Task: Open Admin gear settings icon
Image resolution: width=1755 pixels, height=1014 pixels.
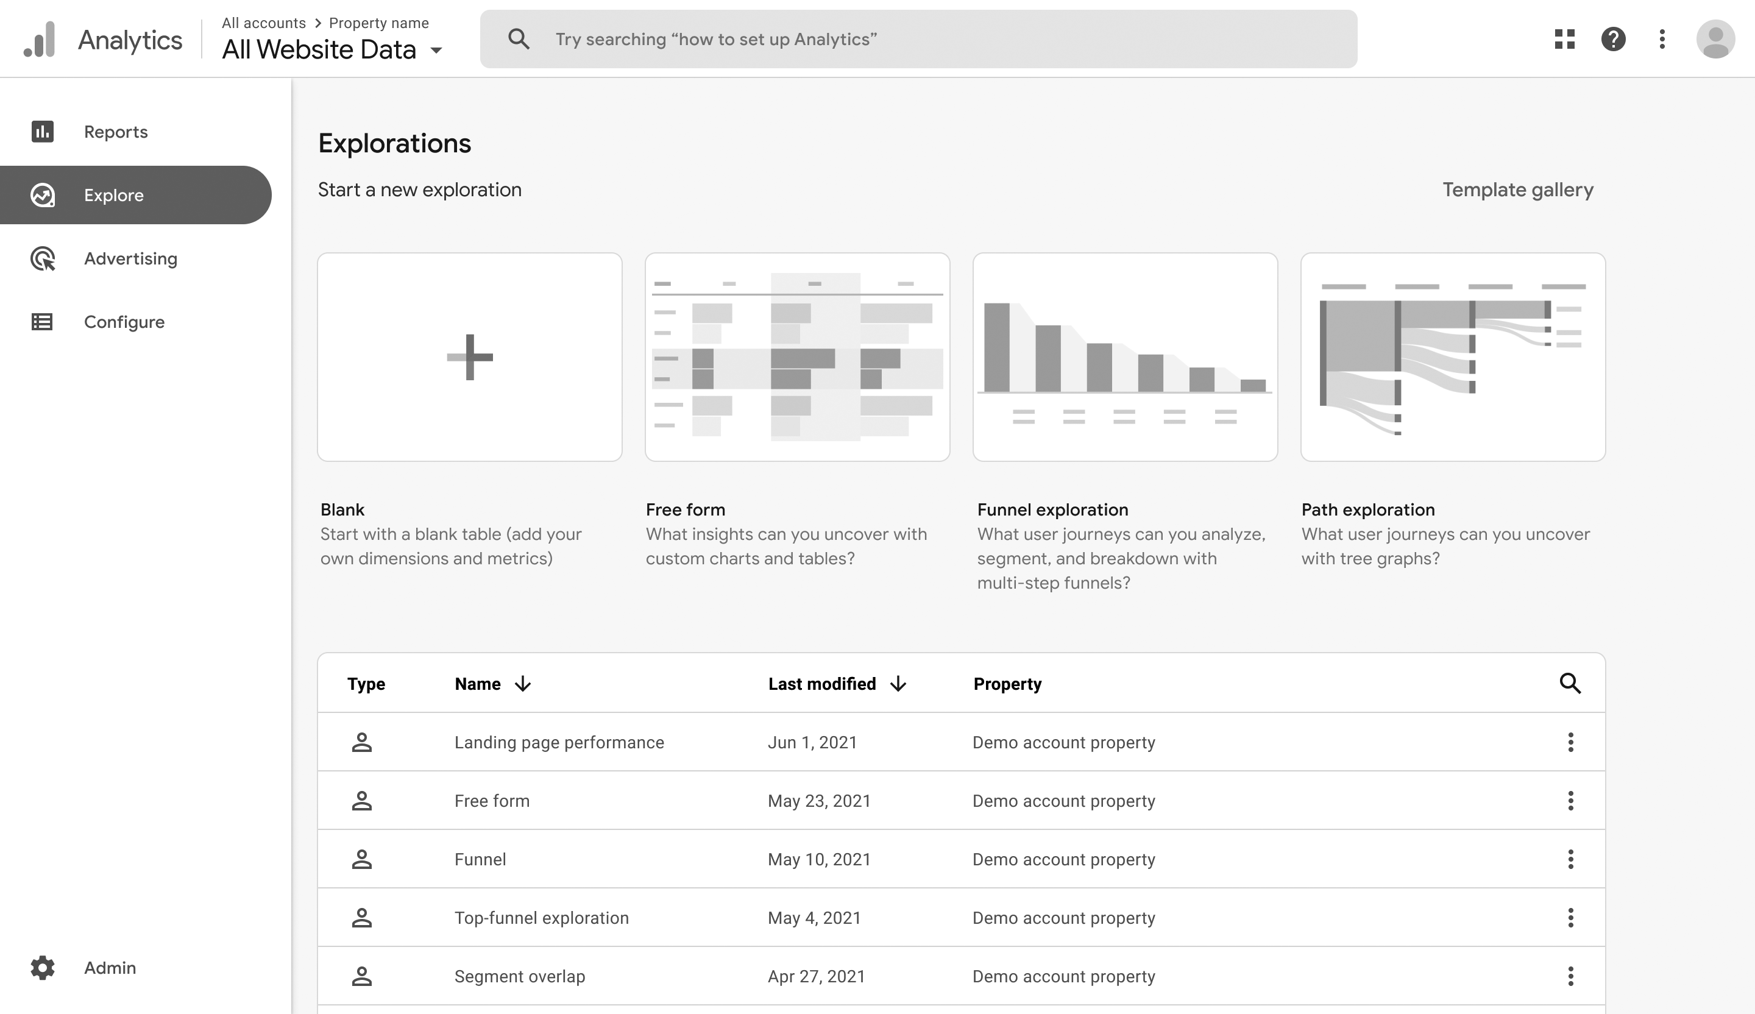Action: click(43, 967)
